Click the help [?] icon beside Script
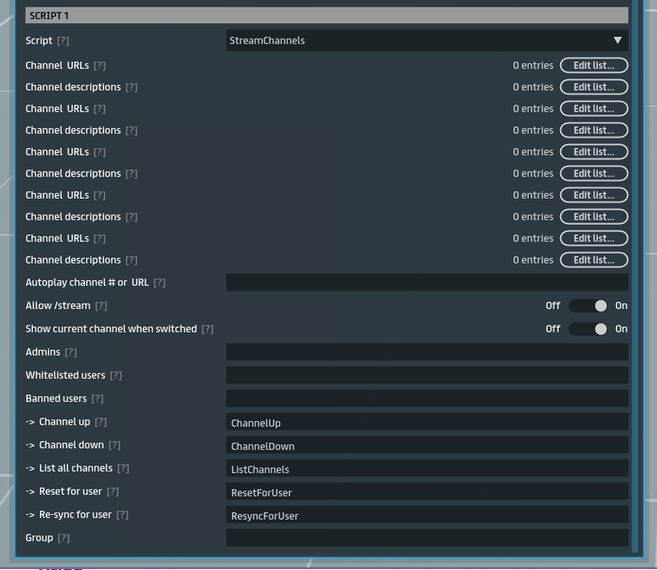The height and width of the screenshot is (570, 657). [63, 41]
